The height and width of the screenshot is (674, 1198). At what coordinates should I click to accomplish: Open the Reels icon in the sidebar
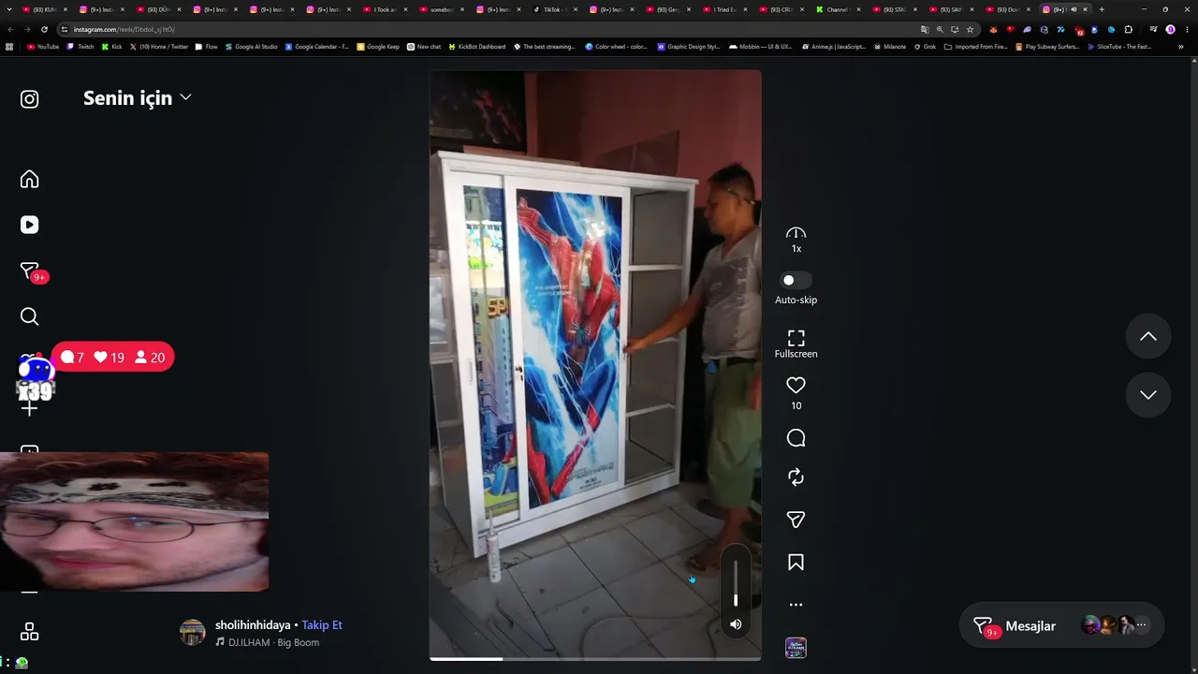tap(30, 225)
